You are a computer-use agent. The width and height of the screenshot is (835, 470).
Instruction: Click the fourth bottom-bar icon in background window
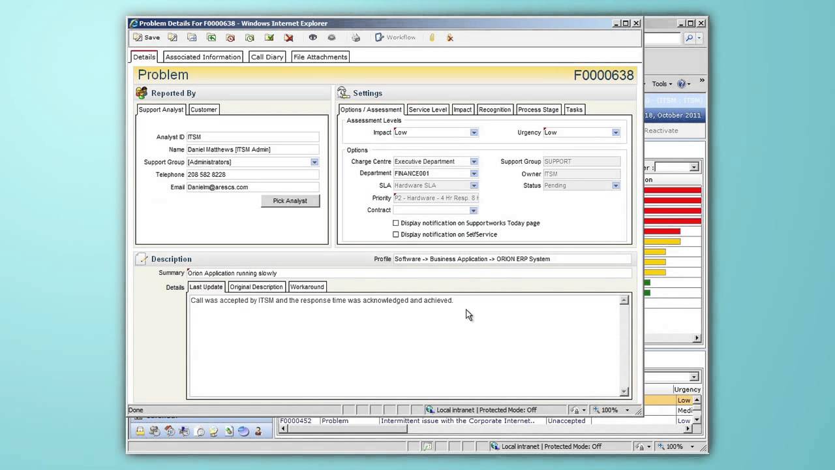pyautogui.click(x=185, y=431)
